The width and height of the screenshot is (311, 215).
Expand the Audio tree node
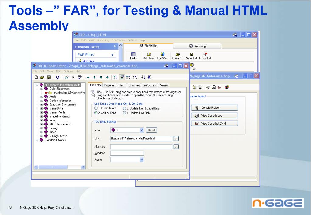click(x=42, y=97)
